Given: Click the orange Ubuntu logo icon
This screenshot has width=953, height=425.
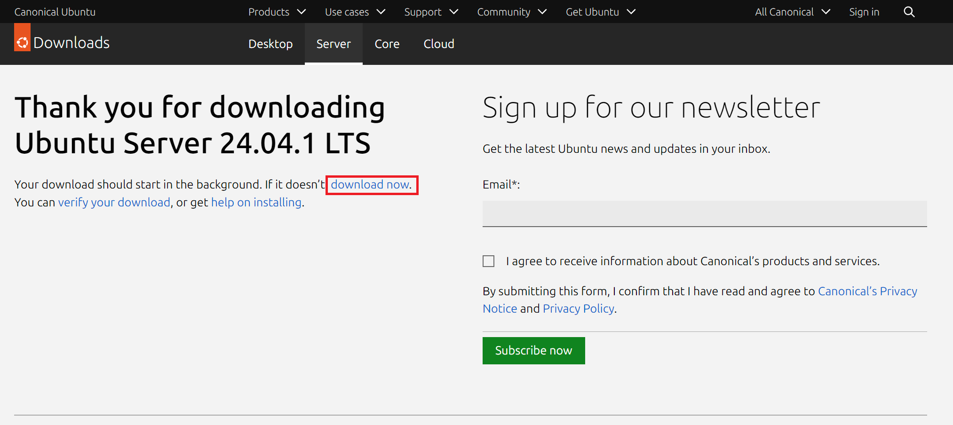Looking at the screenshot, I should [x=22, y=37].
